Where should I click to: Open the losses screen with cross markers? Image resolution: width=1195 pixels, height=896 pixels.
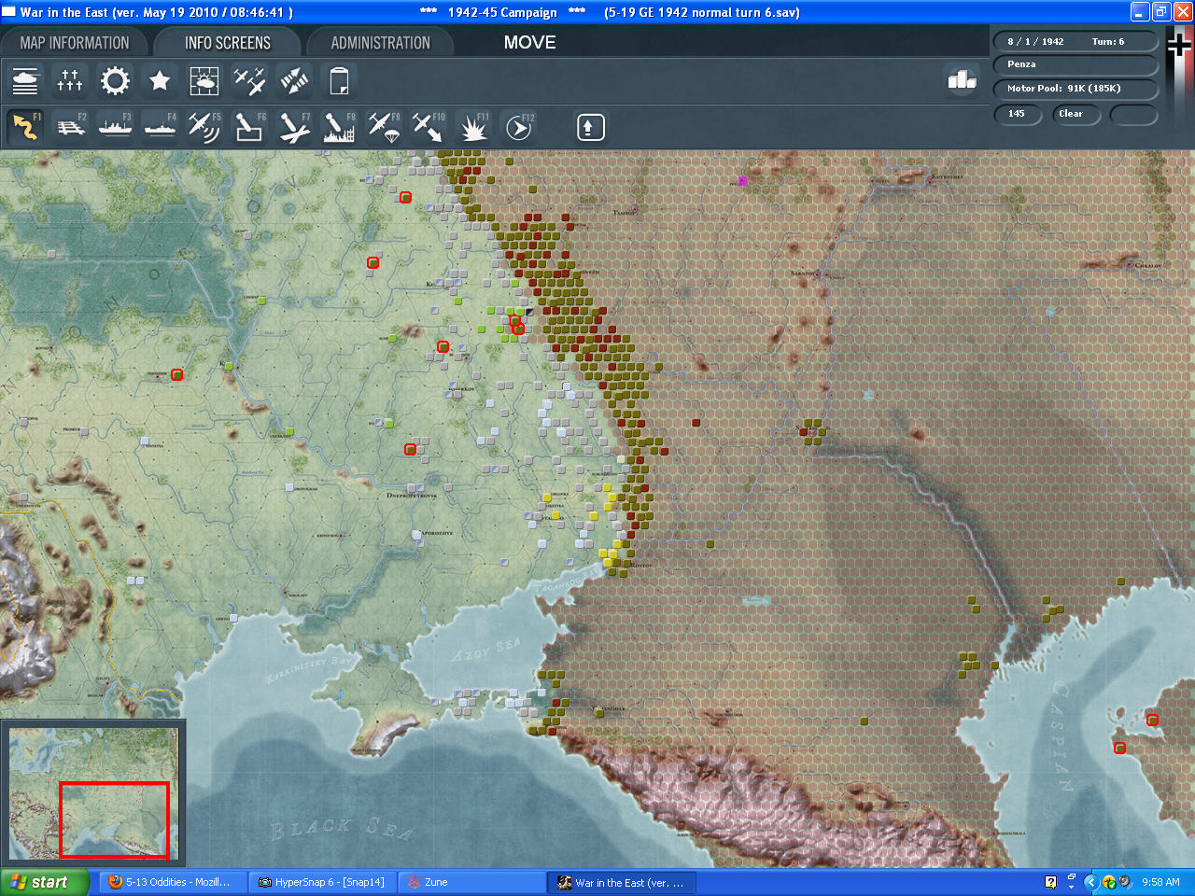pos(70,81)
